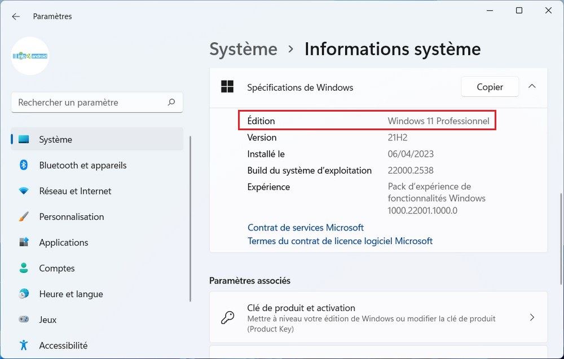Click the Expérience label

(268, 187)
